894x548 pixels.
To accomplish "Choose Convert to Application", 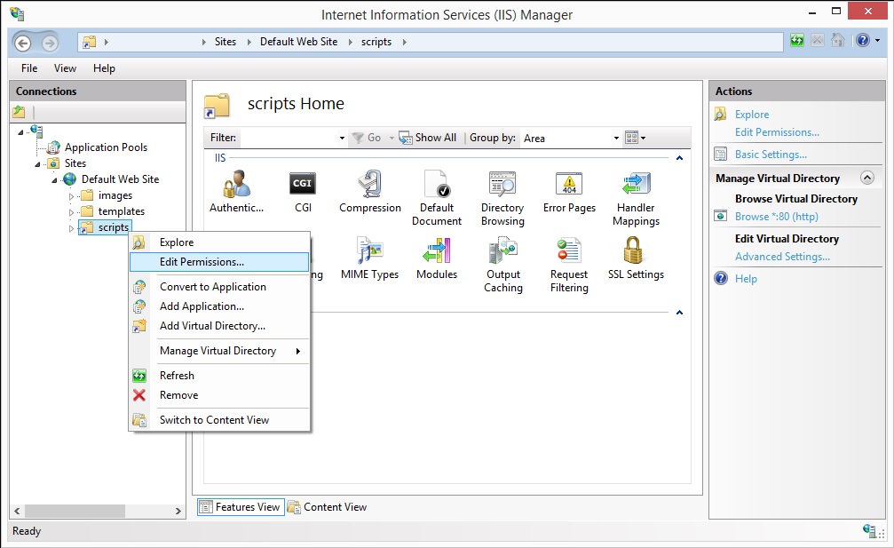I will coord(219,287).
